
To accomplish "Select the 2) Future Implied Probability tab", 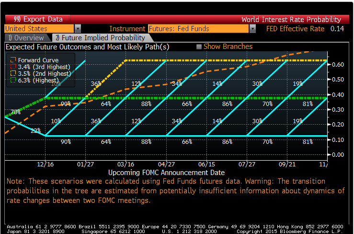I will coord(101,38).
